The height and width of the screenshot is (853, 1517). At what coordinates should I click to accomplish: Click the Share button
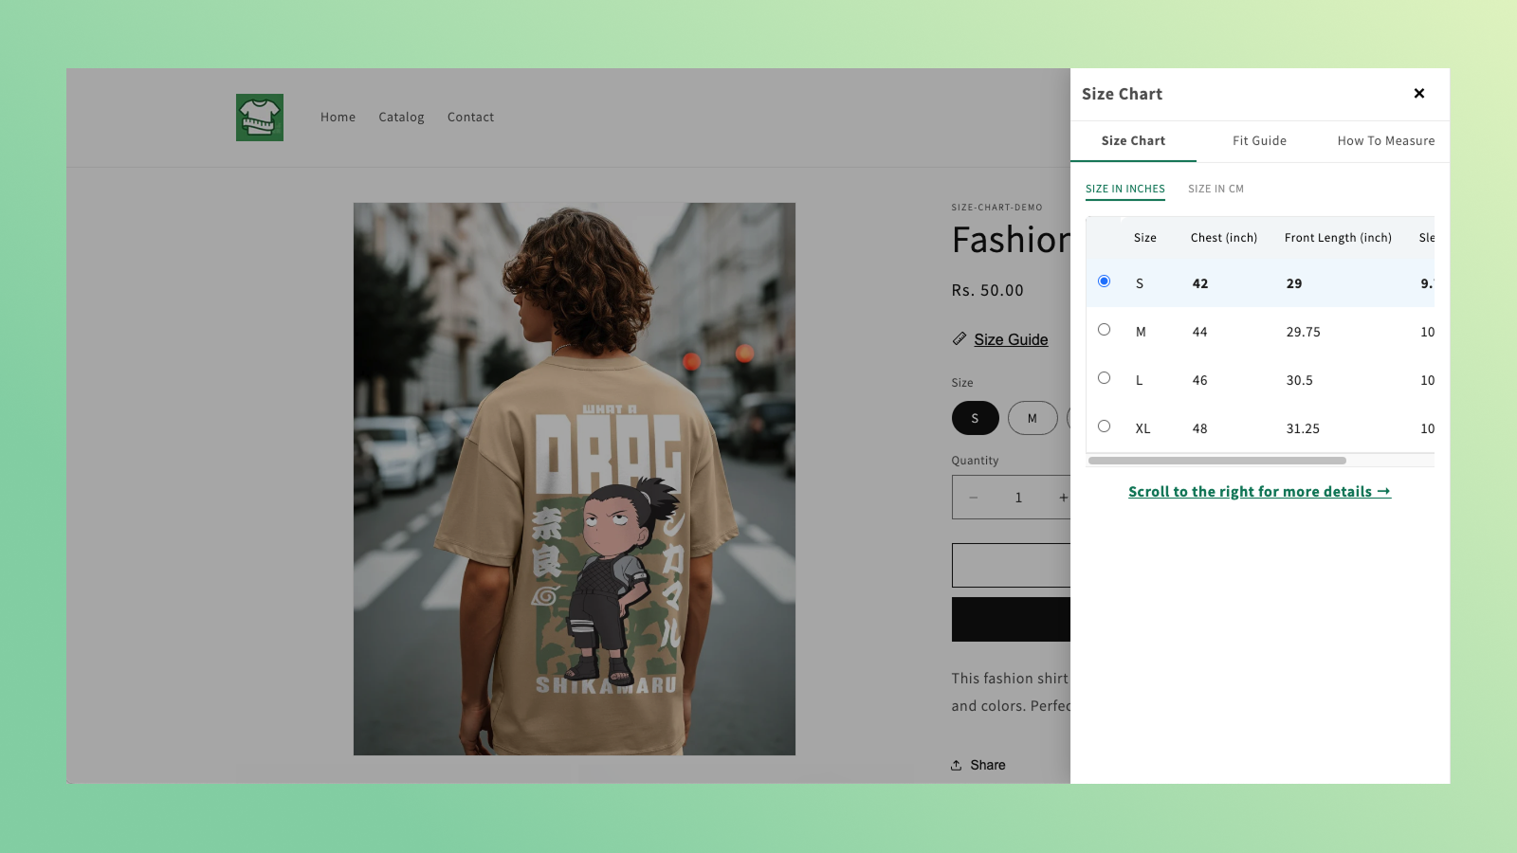(978, 765)
